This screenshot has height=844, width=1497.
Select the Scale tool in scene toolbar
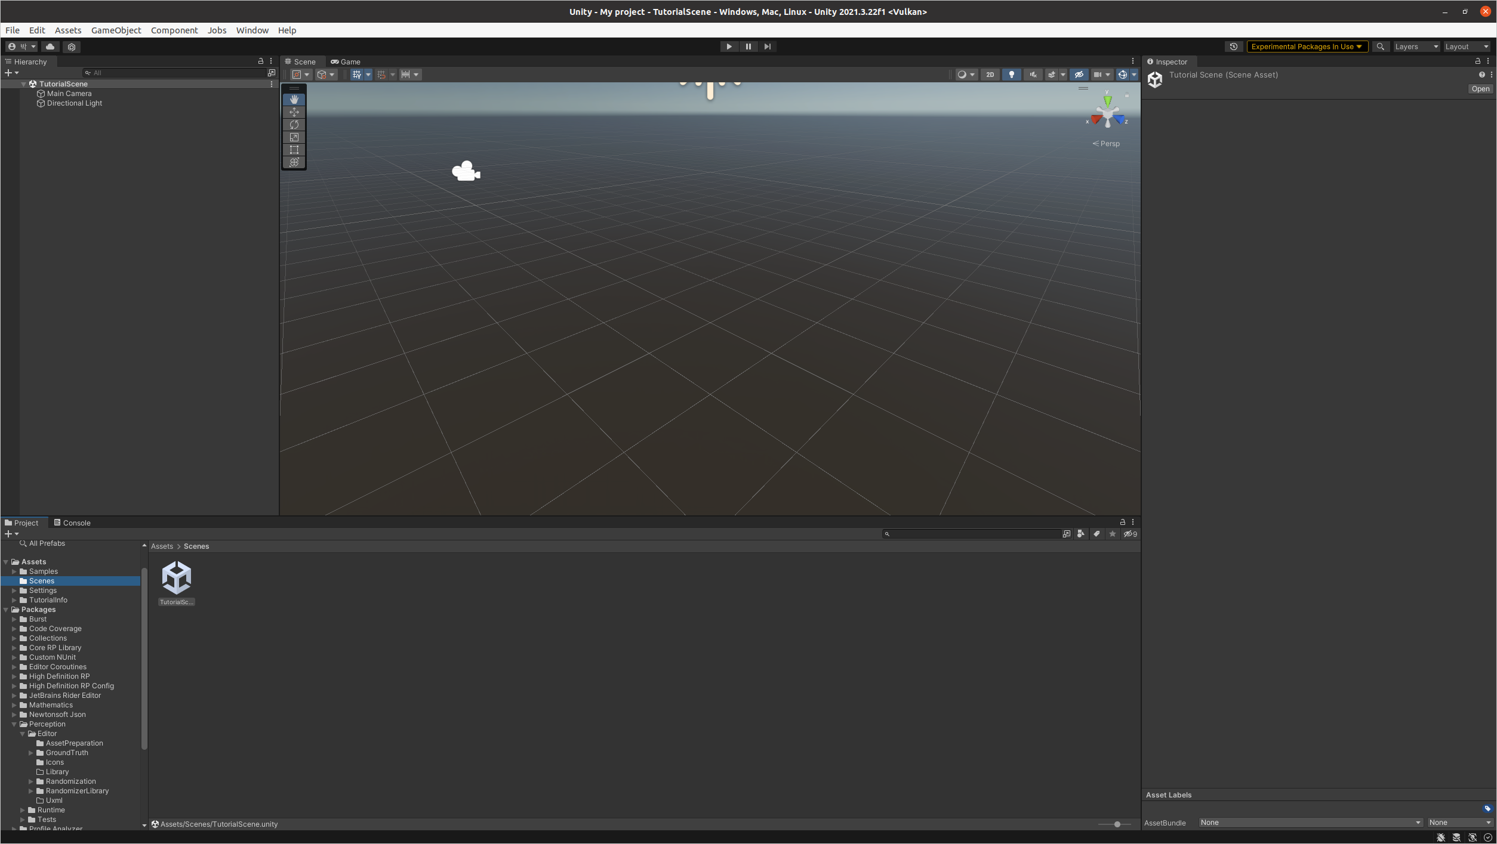click(294, 137)
